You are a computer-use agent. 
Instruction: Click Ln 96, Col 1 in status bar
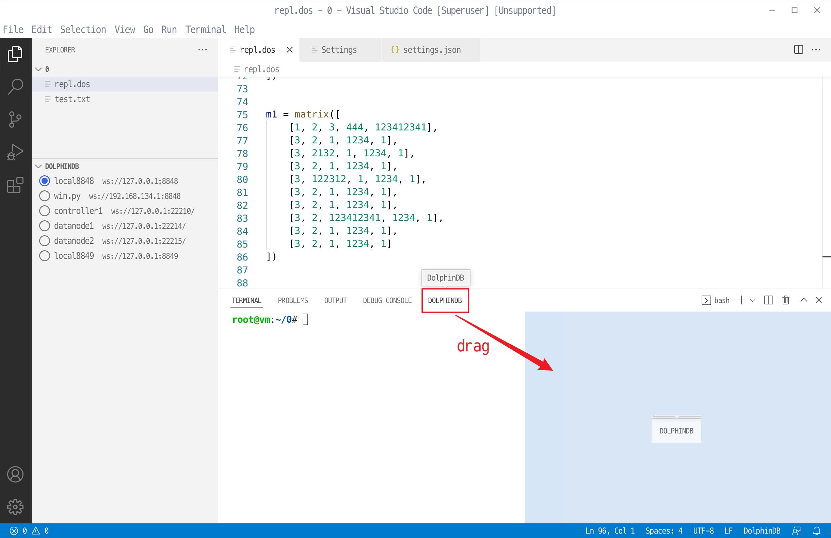(x=610, y=531)
